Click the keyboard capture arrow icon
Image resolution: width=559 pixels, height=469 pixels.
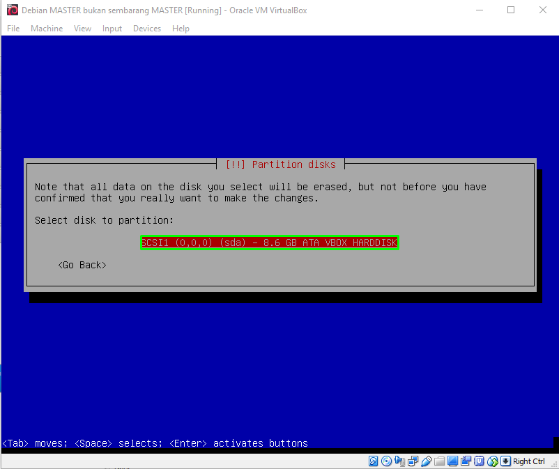coord(505,461)
